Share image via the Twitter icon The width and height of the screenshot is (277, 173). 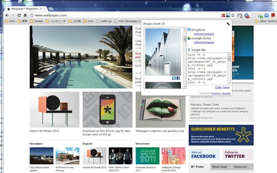tap(174, 78)
